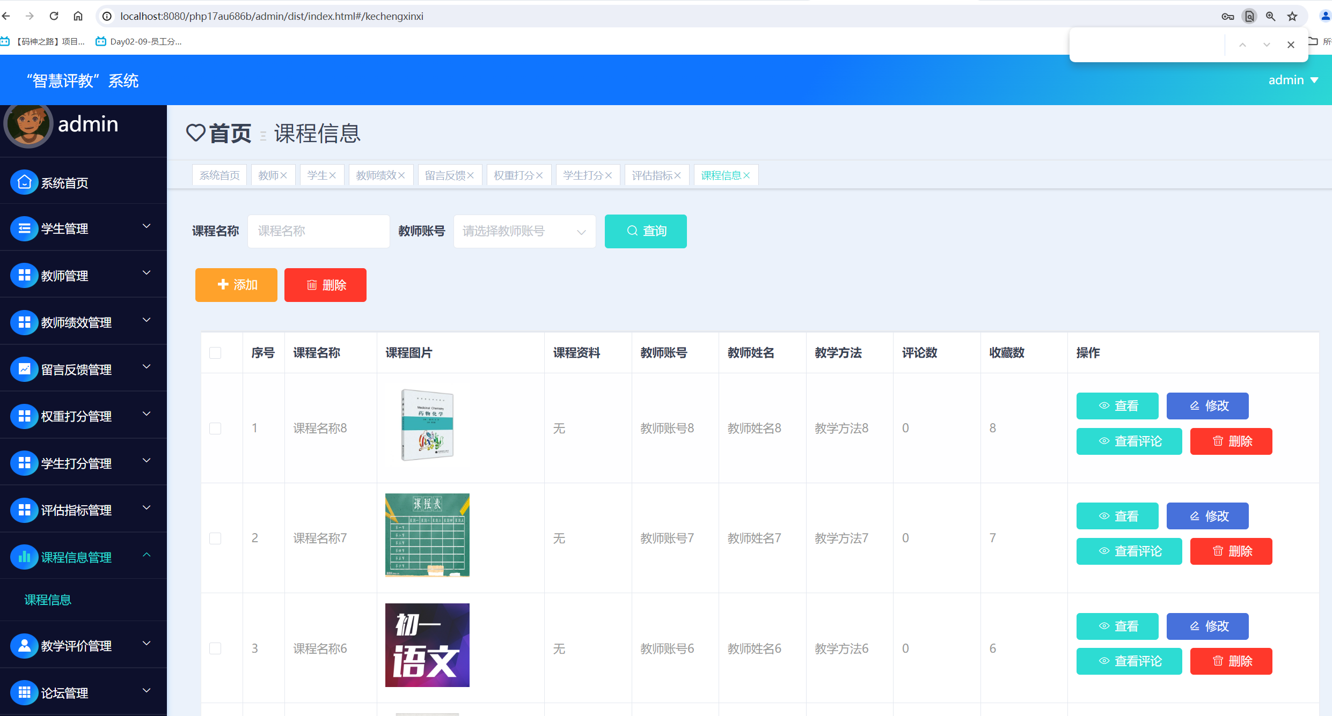Viewport: 1332px width, 716px height.
Task: Close the 教师 tab with its X
Action: click(x=284, y=175)
